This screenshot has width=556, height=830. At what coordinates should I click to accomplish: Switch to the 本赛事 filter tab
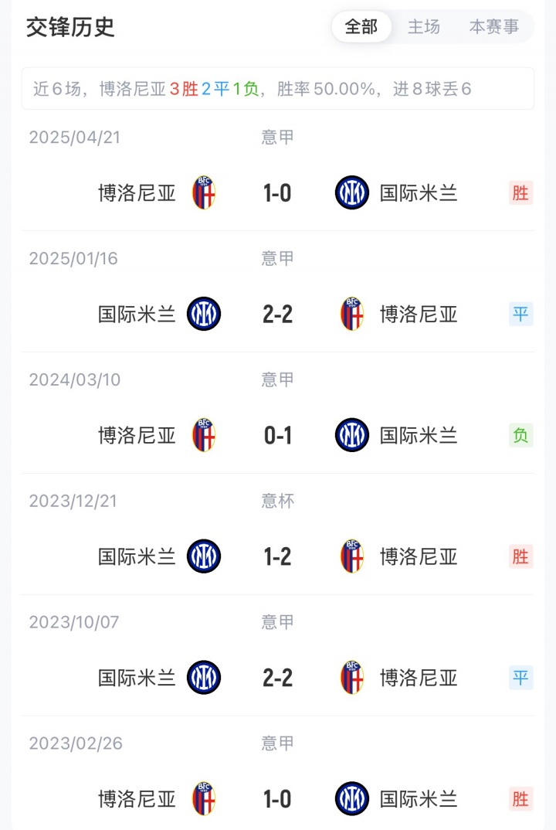494,27
